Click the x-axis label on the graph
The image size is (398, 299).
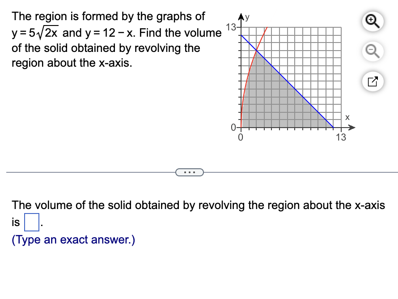click(x=347, y=118)
